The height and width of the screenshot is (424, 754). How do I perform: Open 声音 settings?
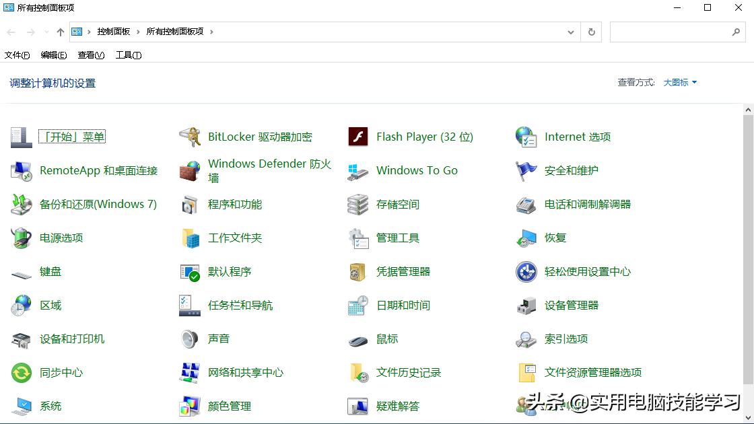coord(217,339)
